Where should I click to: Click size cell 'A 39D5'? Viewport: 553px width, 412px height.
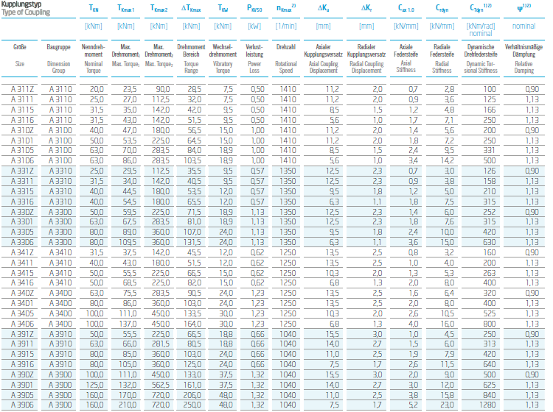22,395
